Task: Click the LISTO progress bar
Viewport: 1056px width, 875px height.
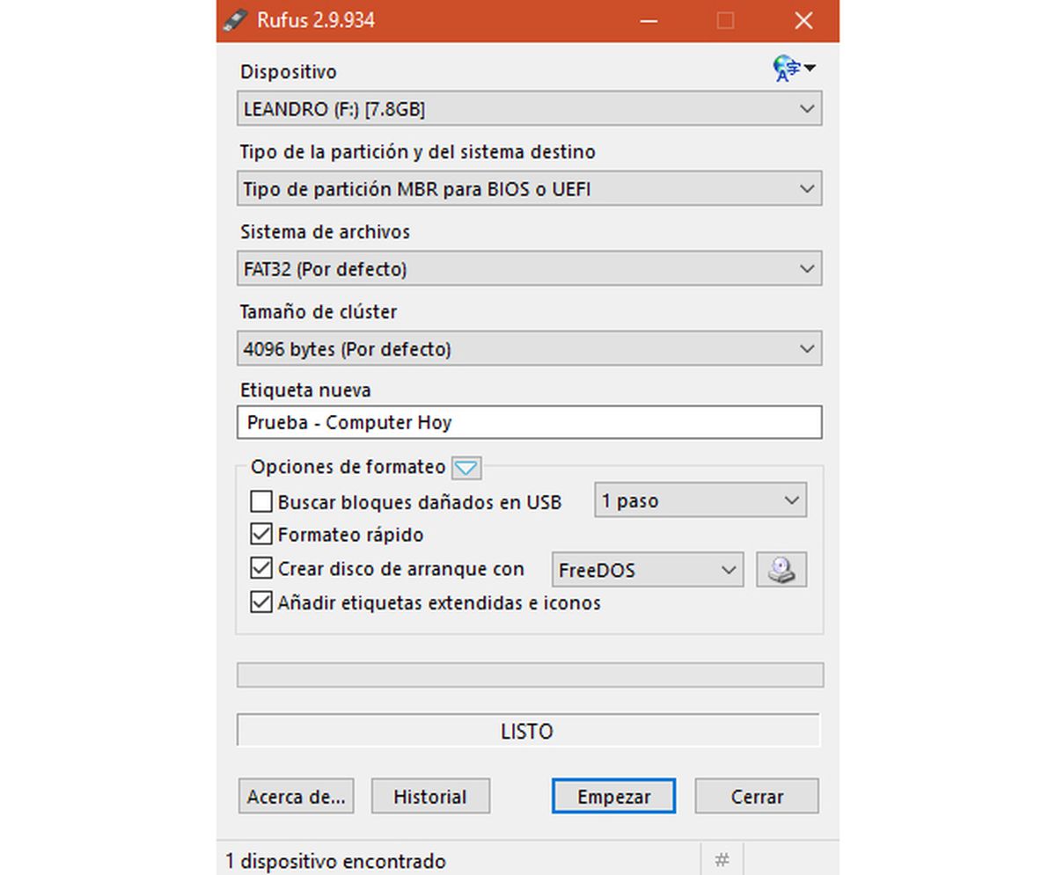Action: pos(529,731)
